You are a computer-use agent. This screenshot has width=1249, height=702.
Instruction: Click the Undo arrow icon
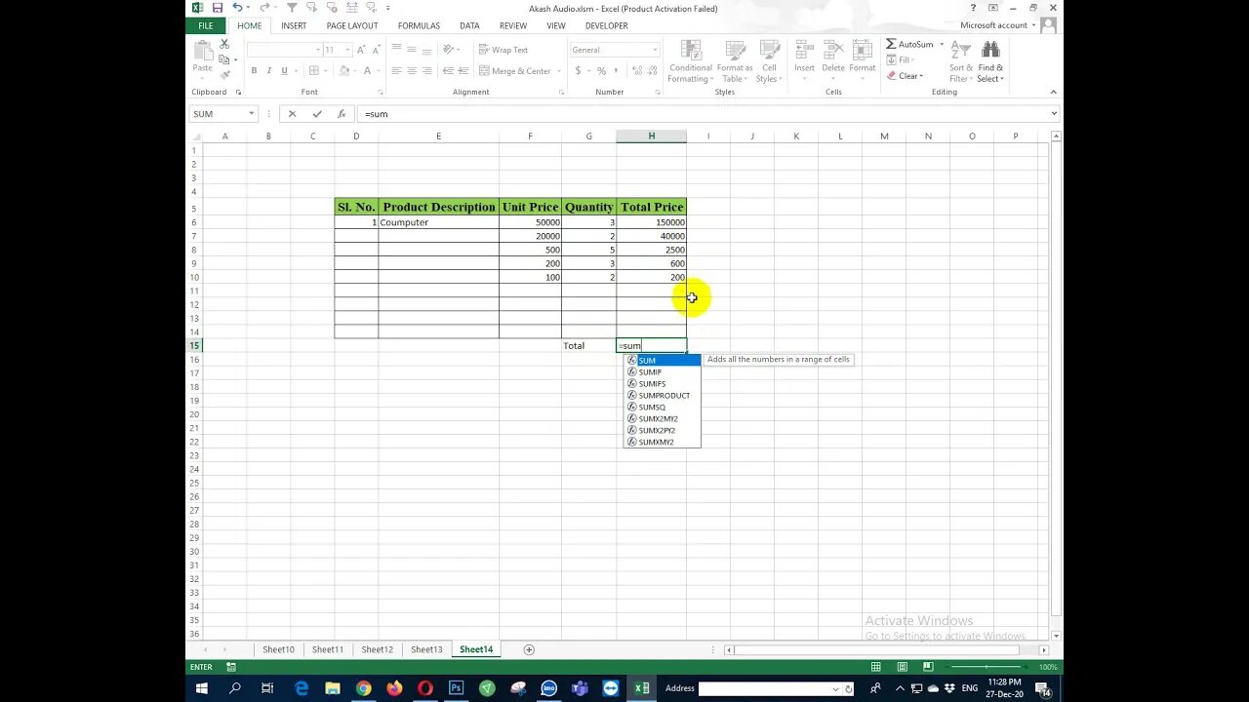tap(237, 8)
